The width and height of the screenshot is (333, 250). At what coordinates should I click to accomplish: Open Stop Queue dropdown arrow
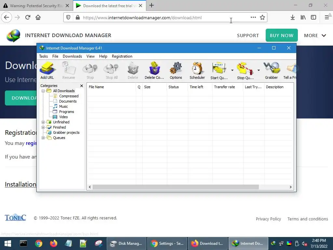(x=259, y=70)
